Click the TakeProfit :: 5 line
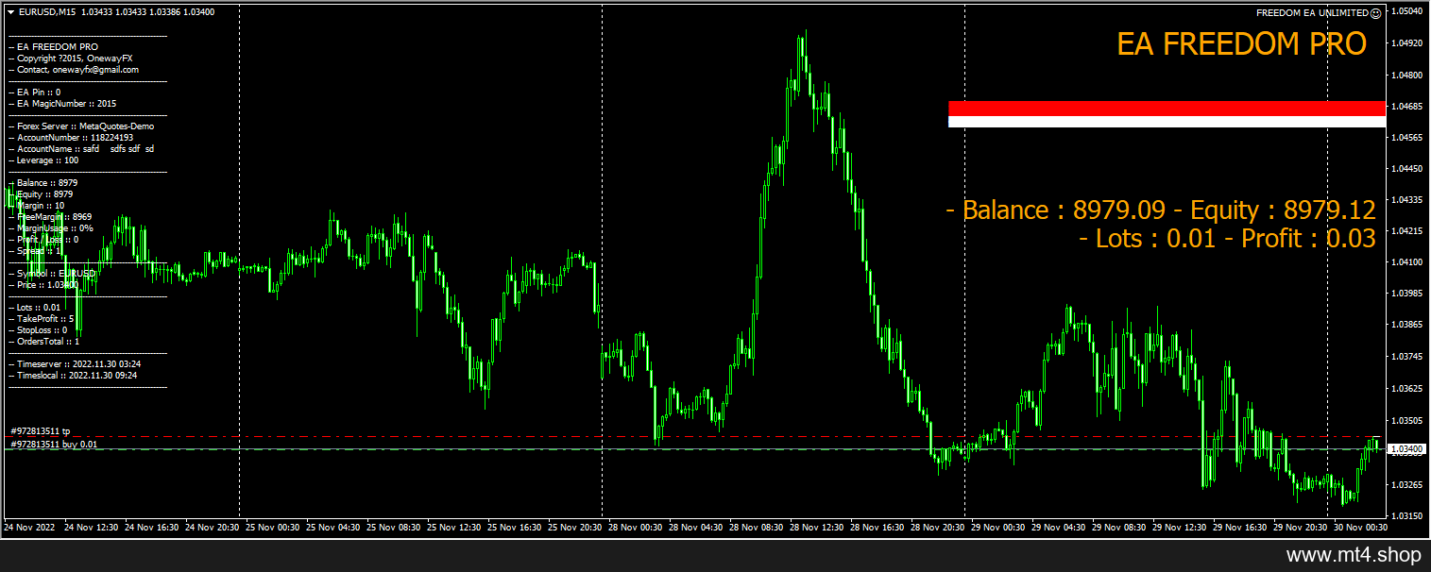Image resolution: width=1431 pixels, height=572 pixels. pyautogui.click(x=41, y=319)
